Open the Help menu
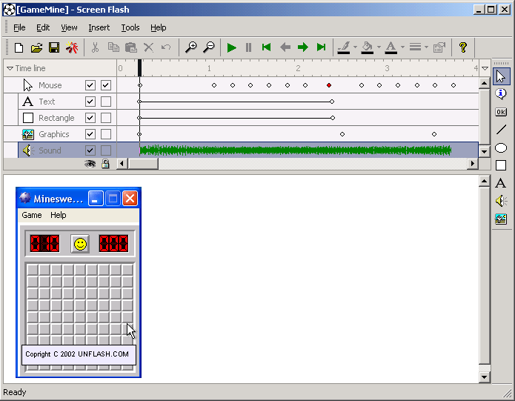 159,27
